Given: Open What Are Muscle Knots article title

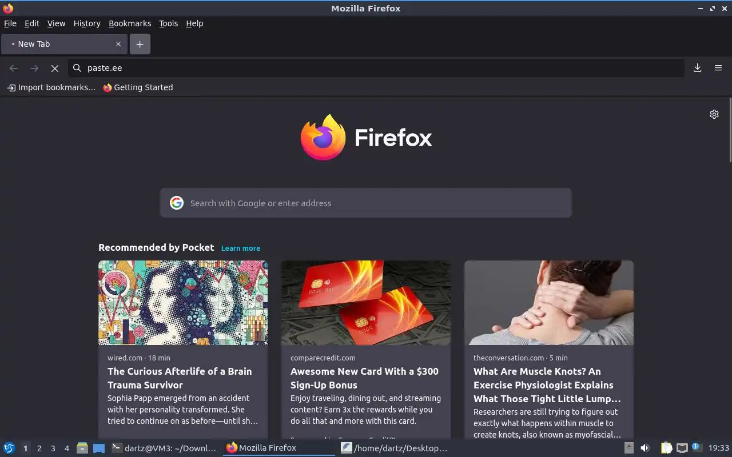Looking at the screenshot, I should point(547,385).
